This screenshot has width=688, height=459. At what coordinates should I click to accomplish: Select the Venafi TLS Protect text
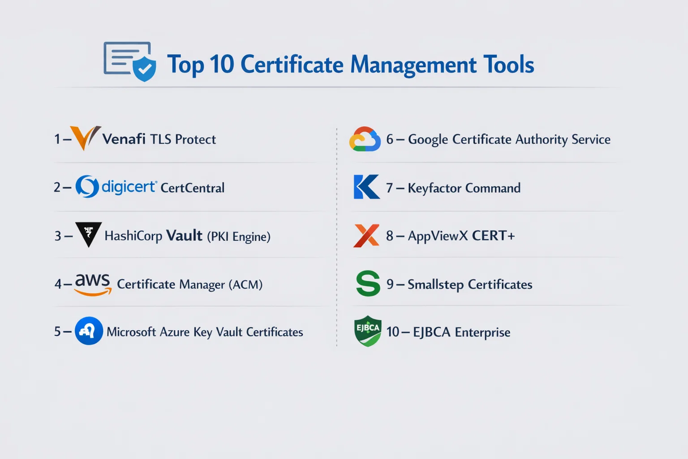[159, 139]
